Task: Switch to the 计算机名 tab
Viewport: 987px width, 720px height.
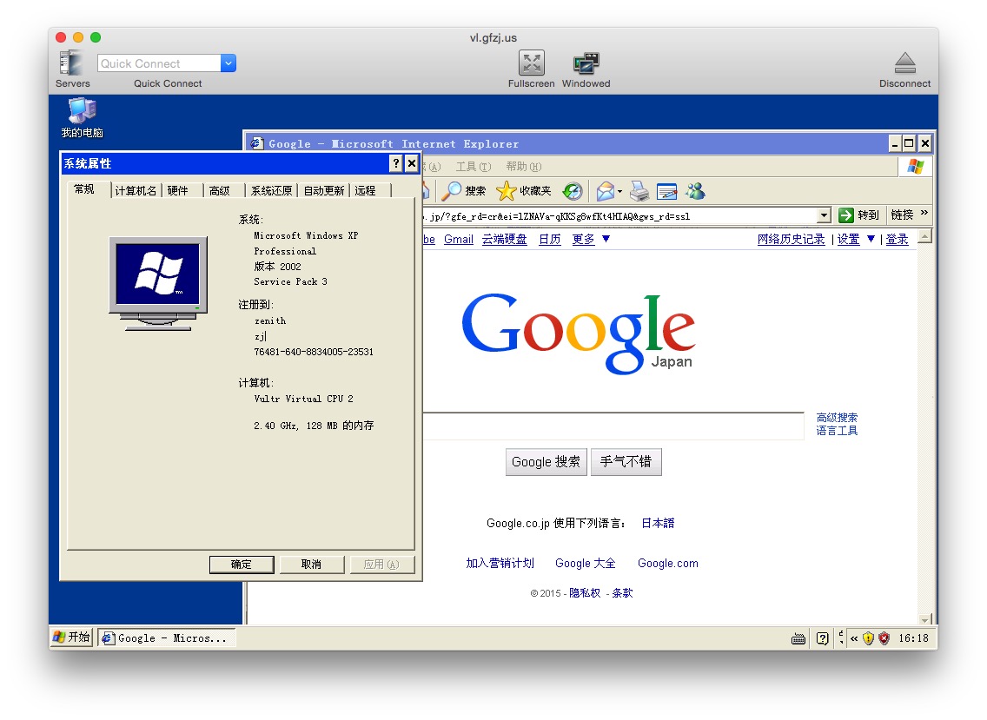Action: pos(136,191)
